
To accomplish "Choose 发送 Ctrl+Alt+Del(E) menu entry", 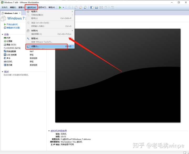I will 50,23.
